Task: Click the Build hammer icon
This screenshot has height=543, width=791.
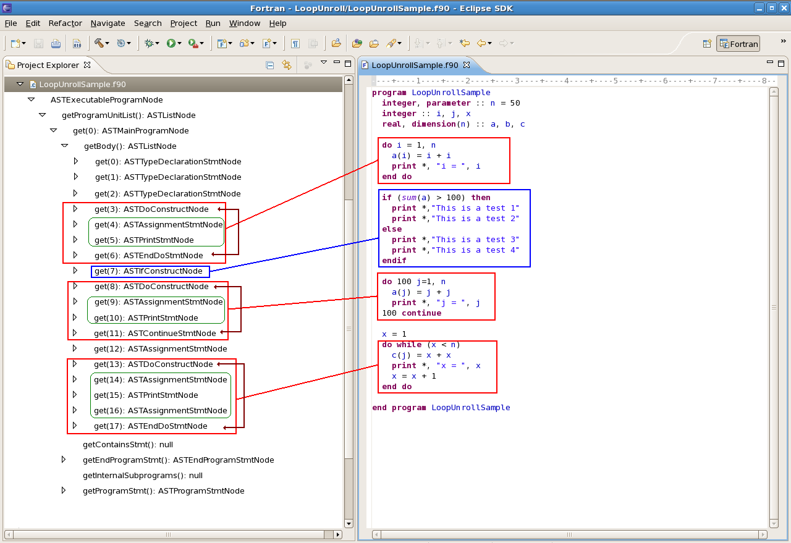Action: [98, 43]
